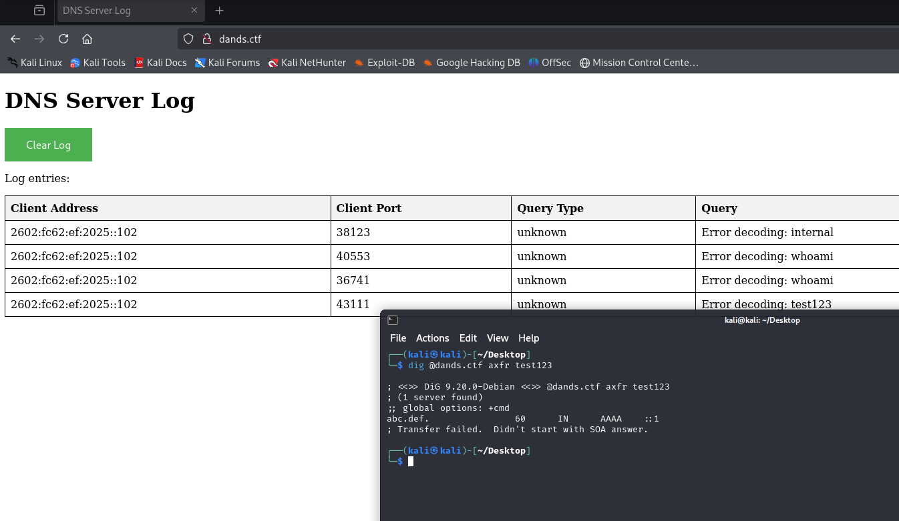Open the Mission Control Center bookmark

click(x=639, y=63)
